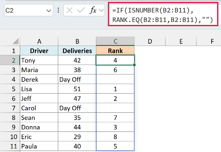
Task: Select row 4 header
Action: tap(10, 79)
